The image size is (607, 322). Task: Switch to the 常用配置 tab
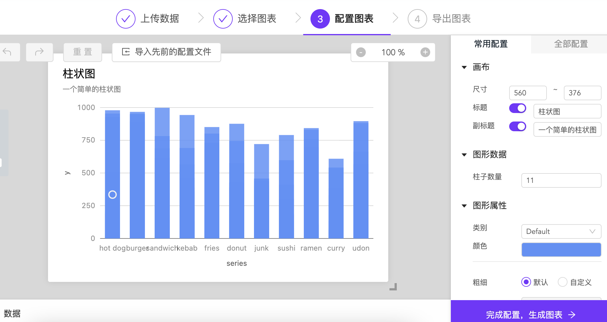pos(491,44)
